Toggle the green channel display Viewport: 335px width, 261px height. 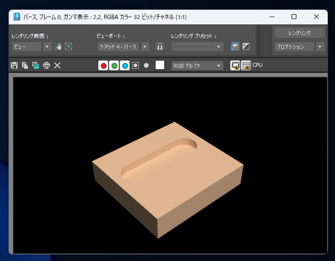[x=114, y=66]
